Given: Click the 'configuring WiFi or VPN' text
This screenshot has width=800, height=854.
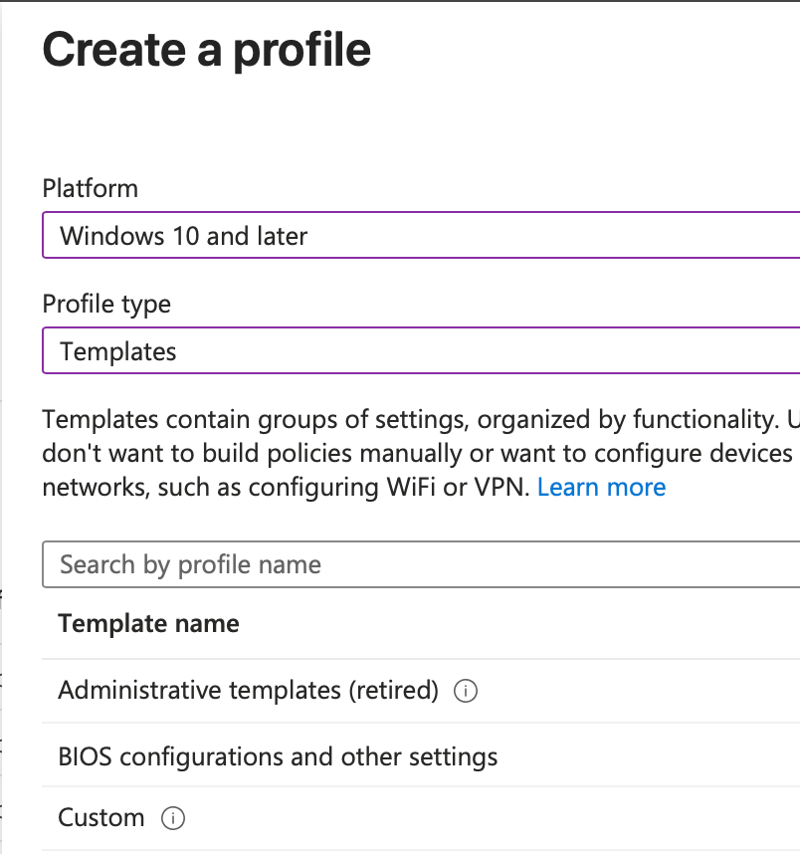Looking at the screenshot, I should 388,487.
